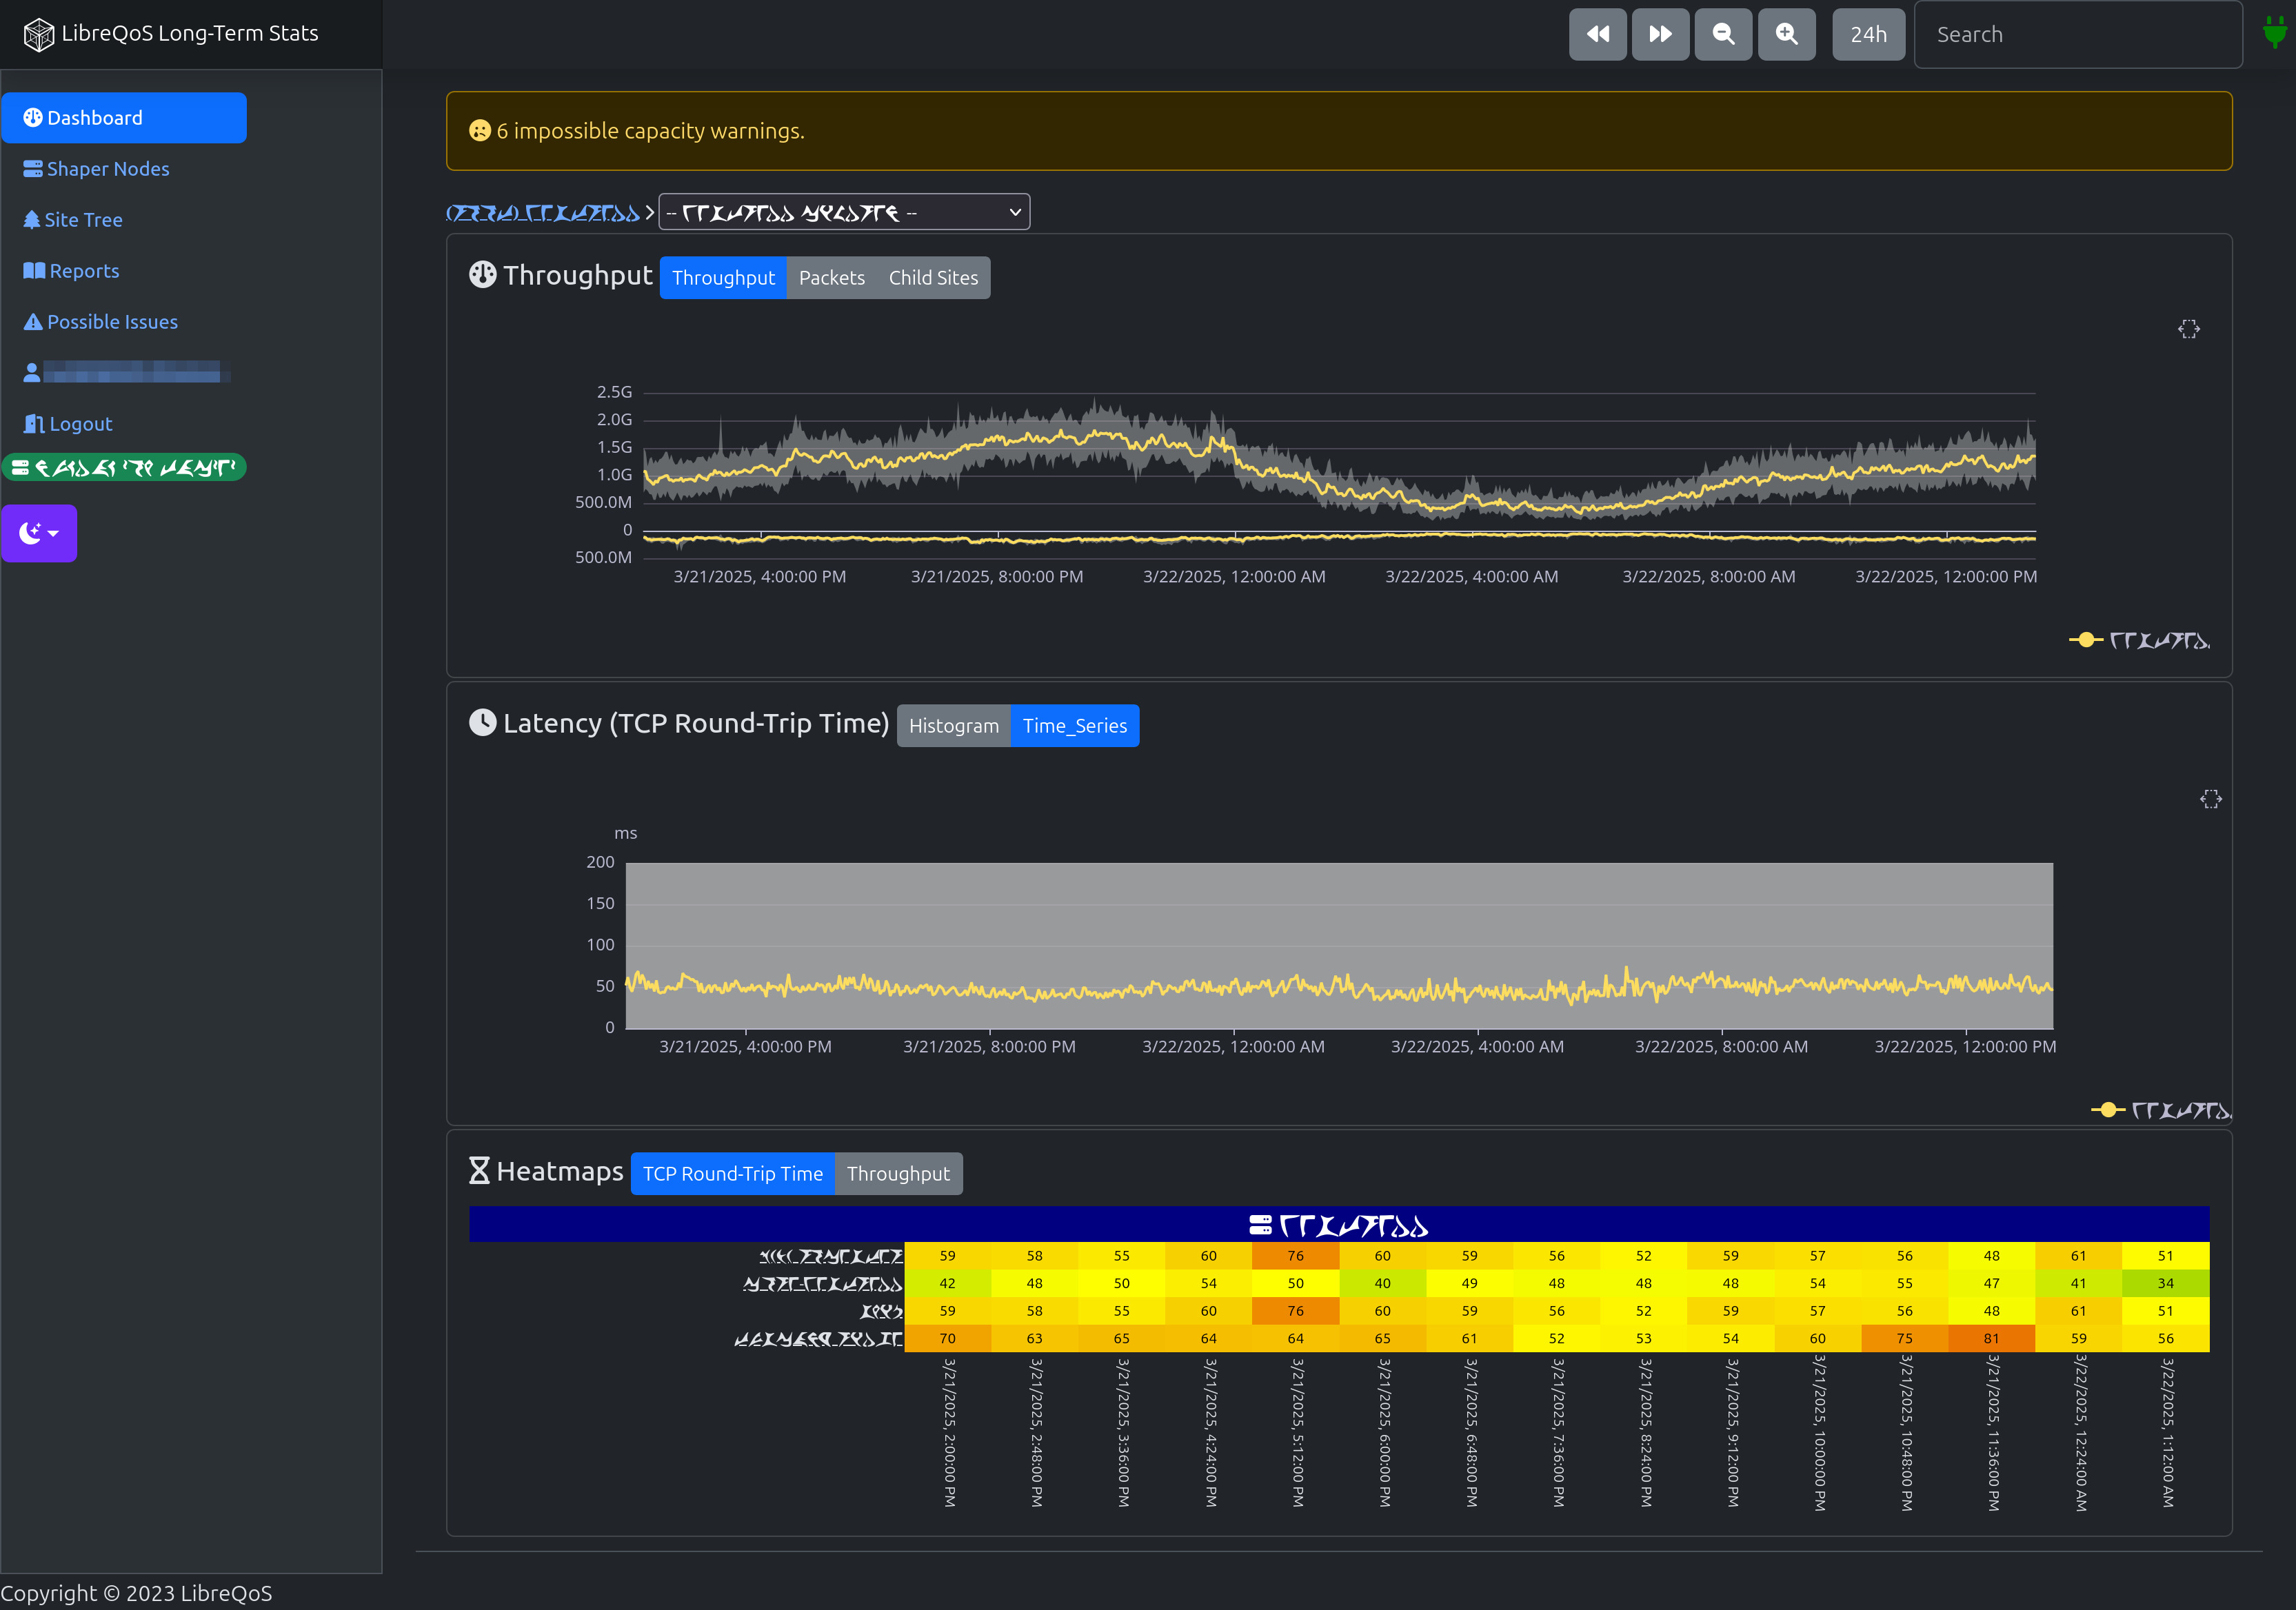
Task: Step time backward with the rewind button
Action: pyautogui.click(x=1597, y=33)
